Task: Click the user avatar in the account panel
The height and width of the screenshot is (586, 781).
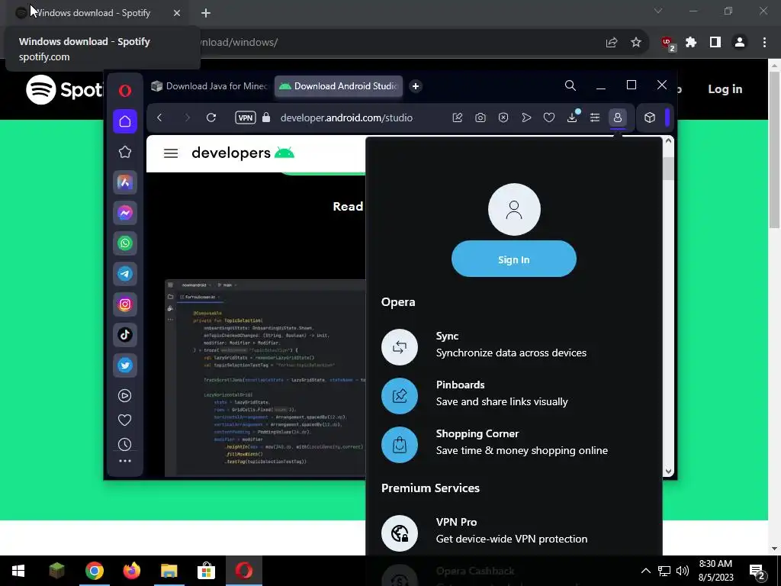Action: (514, 209)
